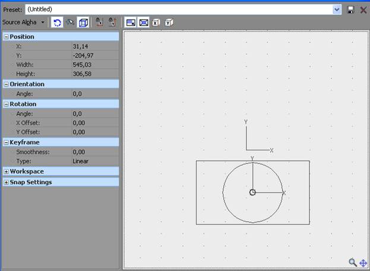Screen dimensions: 370x271
Task: Select the 'Smoothness:' property label
Action: 33,152
